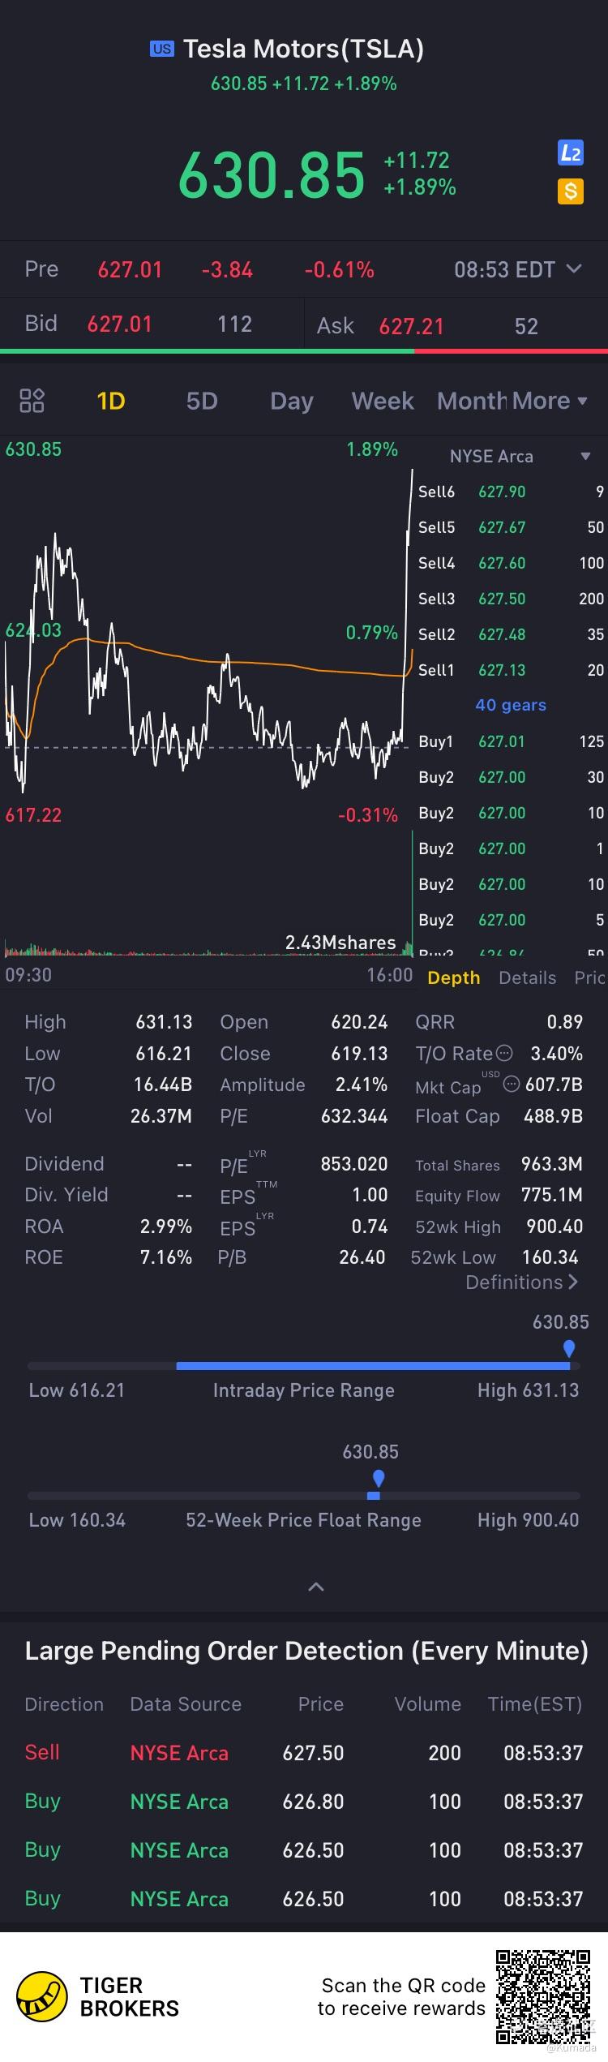Tap the bid/ask ratio bar
Image resolution: width=608 pixels, height=2062 pixels.
tap(304, 351)
